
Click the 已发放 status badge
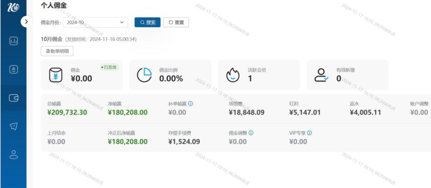110,67
